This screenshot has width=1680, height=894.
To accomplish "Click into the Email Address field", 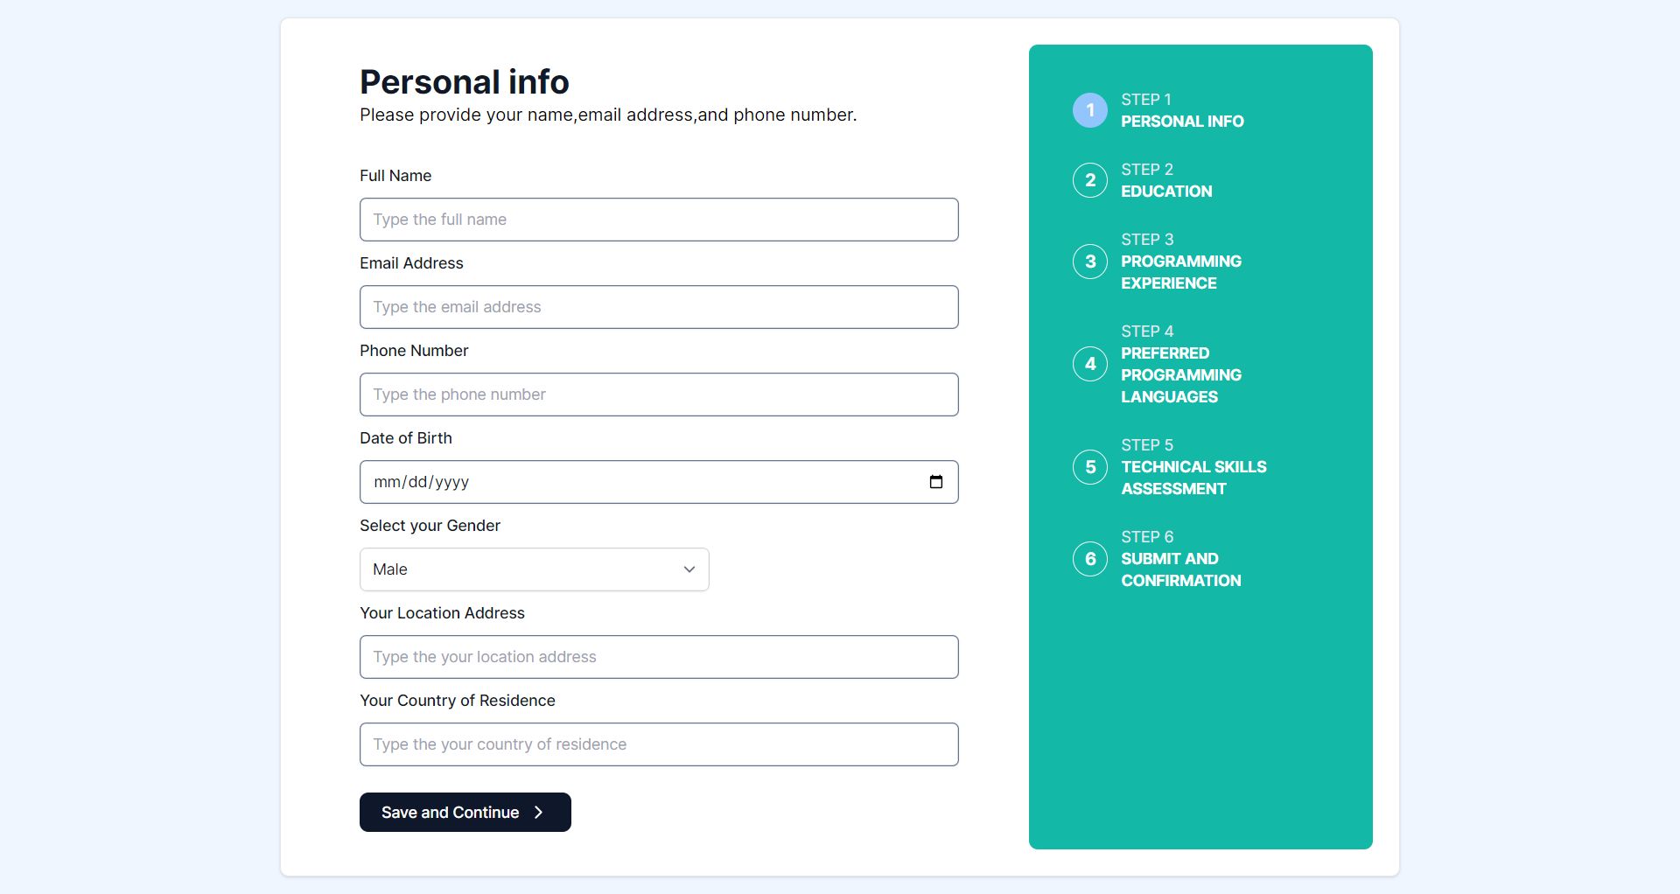I will pyautogui.click(x=658, y=307).
